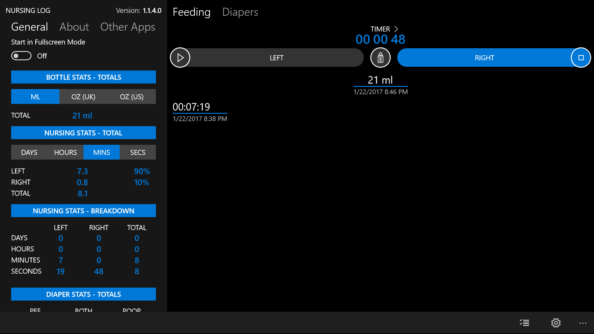This screenshot has width=594, height=334.
Task: Open the About settings tab
Action: (74, 27)
